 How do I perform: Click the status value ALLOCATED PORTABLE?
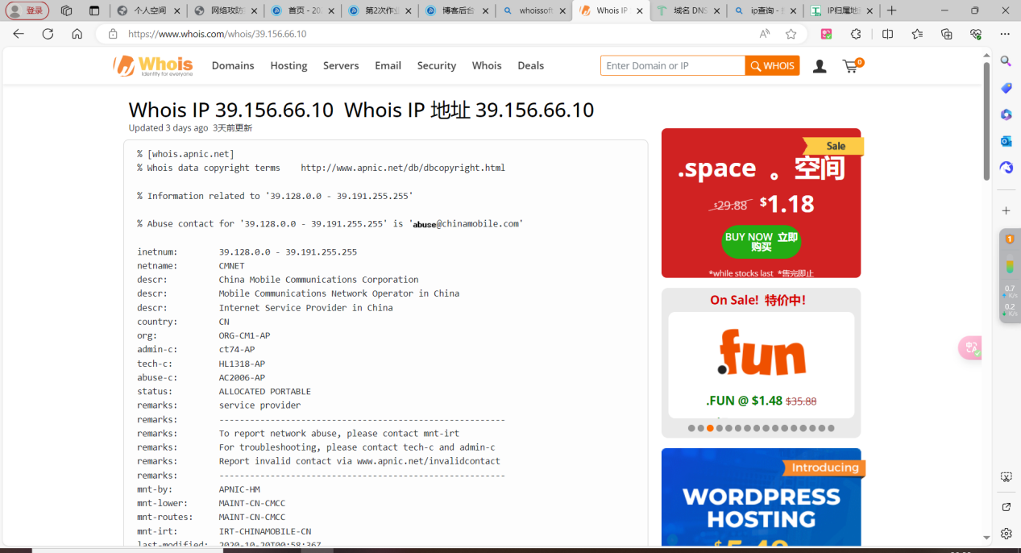point(265,391)
